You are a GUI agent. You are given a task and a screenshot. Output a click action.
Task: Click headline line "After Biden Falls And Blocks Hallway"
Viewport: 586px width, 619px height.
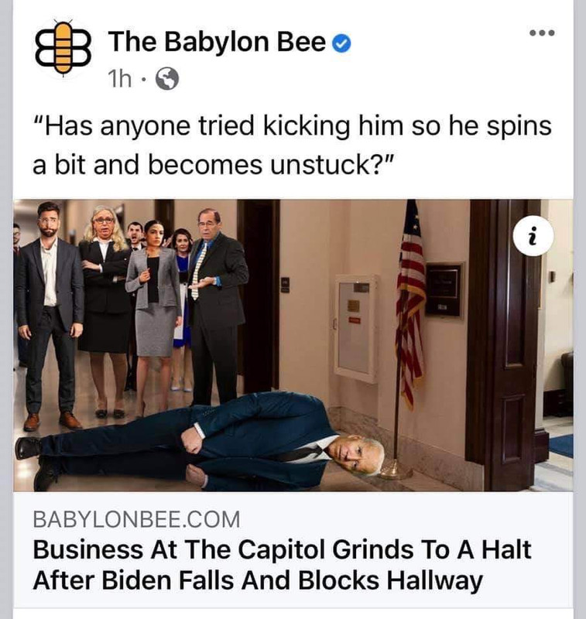pyautogui.click(x=258, y=580)
